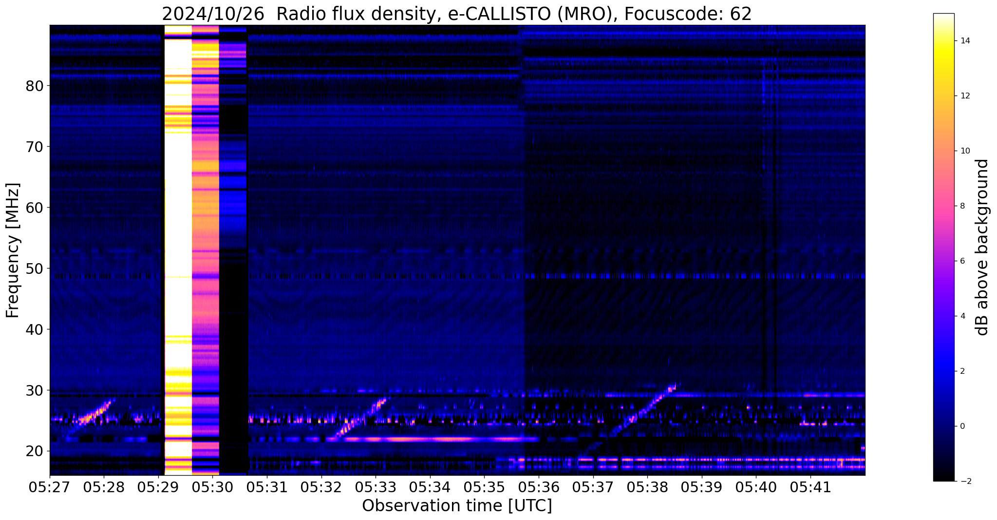
Task: Click the 80 MHz frequency tick label
Action: point(35,86)
